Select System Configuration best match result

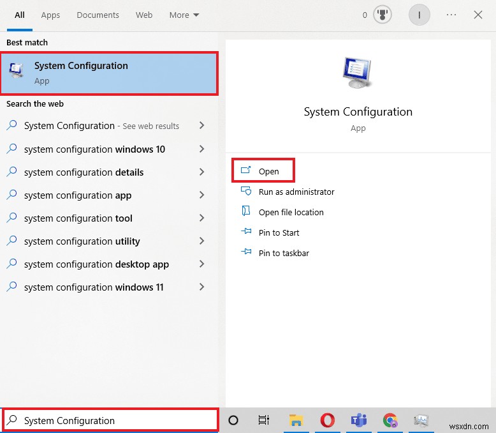point(110,73)
